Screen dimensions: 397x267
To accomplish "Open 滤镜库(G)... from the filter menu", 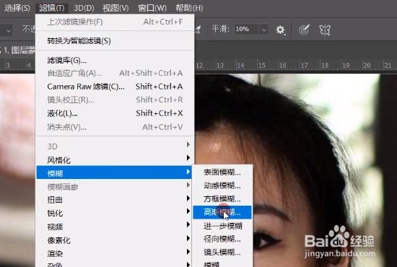I will click(x=115, y=60).
